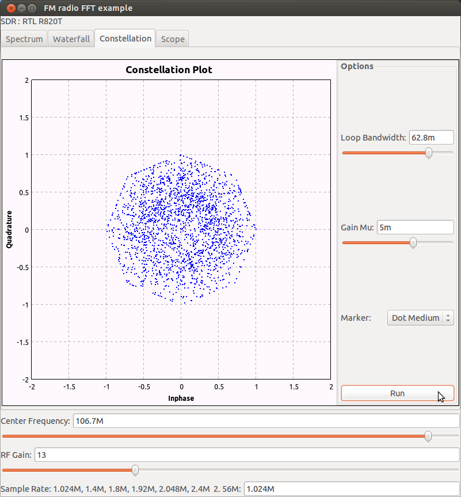
Task: Click the Loop Bandwidth value field
Action: click(x=431, y=138)
